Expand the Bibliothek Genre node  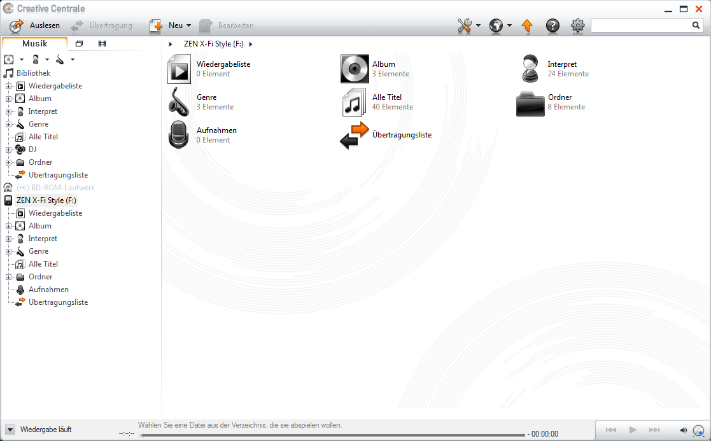click(8, 124)
